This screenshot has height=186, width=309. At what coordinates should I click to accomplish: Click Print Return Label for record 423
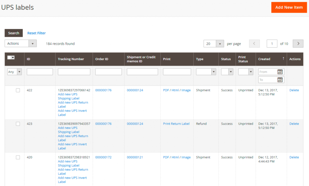tap(176, 123)
